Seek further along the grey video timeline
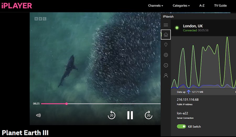Viewport: 236px width, 137px height. (114, 104)
